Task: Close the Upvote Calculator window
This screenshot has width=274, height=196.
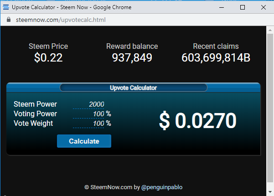Action: point(264,7)
